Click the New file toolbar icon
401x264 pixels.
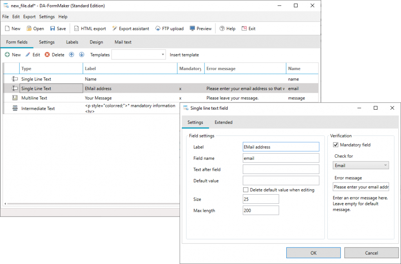point(7,28)
